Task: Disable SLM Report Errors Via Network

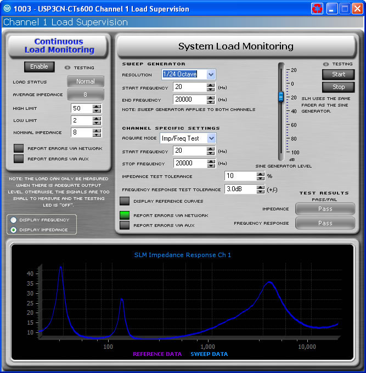Action: pyautogui.click(x=125, y=215)
